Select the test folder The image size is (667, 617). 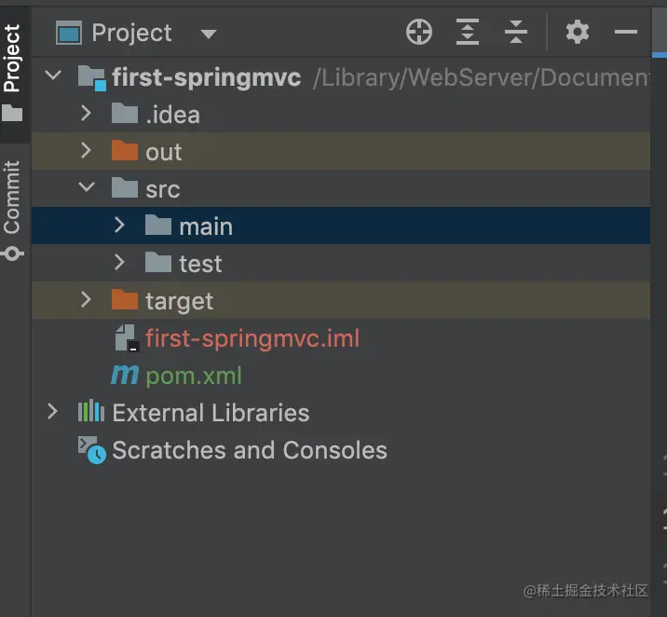(200, 264)
